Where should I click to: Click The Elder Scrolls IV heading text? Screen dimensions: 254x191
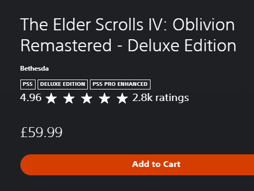click(94, 25)
